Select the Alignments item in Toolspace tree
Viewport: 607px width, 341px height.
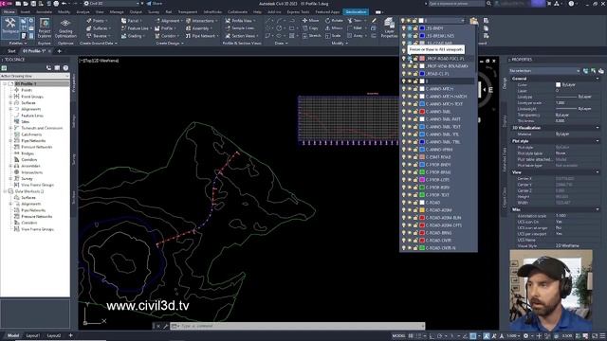(31, 109)
